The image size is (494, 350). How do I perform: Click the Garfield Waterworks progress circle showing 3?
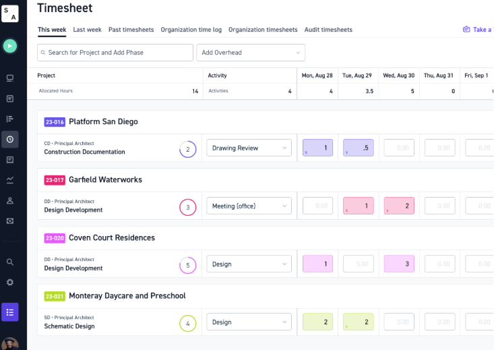tap(188, 208)
